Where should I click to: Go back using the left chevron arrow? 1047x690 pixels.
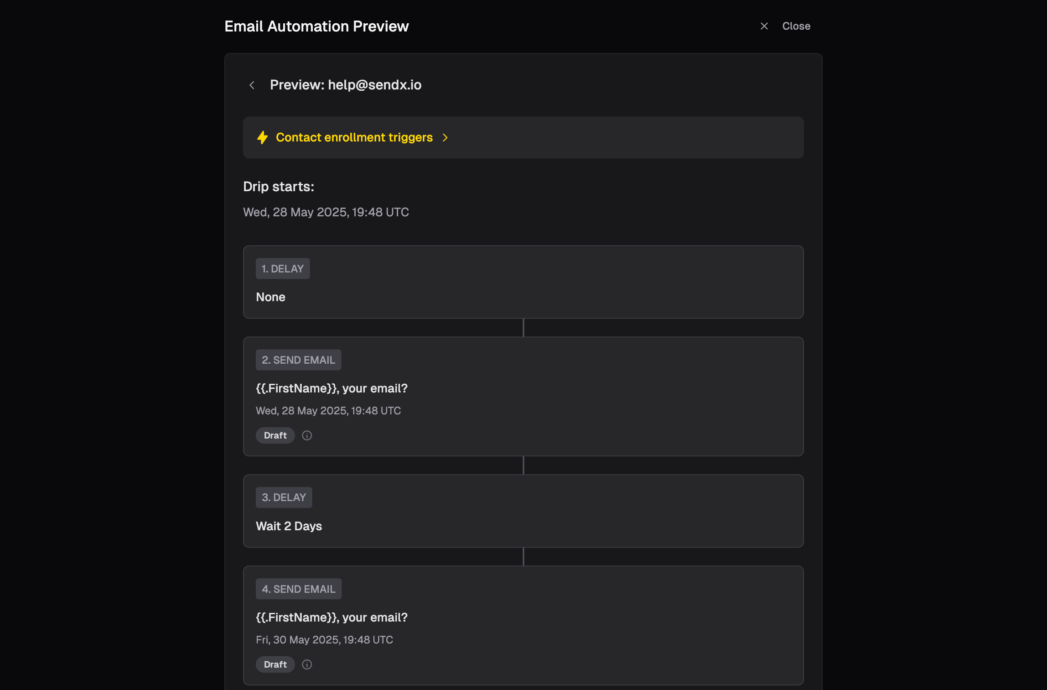coord(252,85)
